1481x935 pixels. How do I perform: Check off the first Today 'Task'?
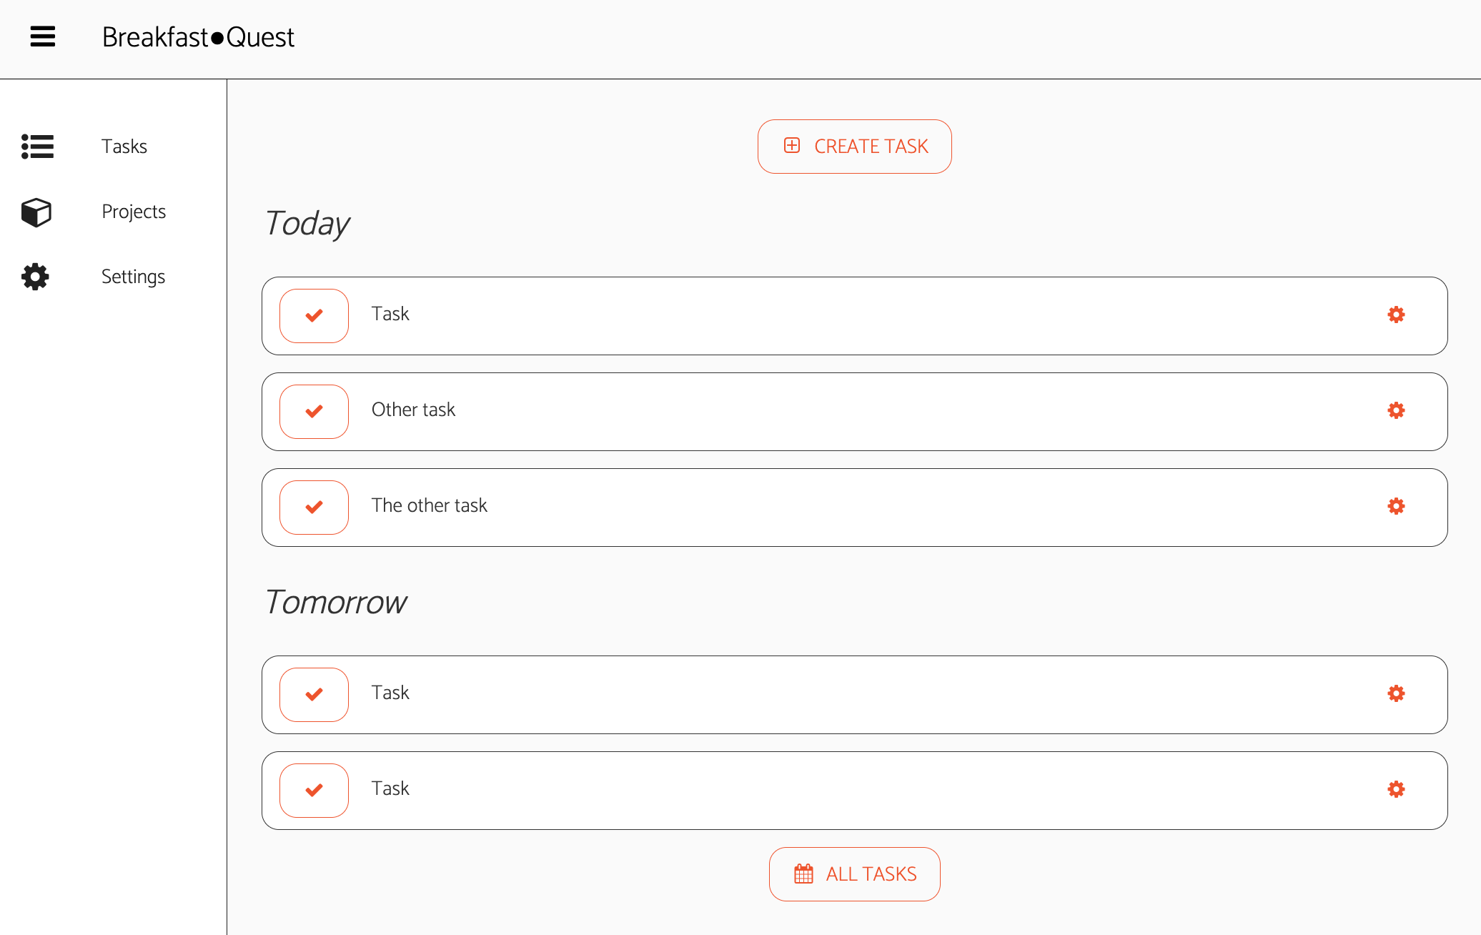314,315
